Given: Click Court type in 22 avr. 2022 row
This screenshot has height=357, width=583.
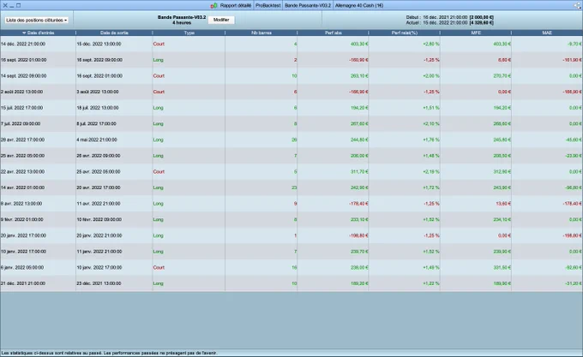Looking at the screenshot, I should tap(159, 172).
